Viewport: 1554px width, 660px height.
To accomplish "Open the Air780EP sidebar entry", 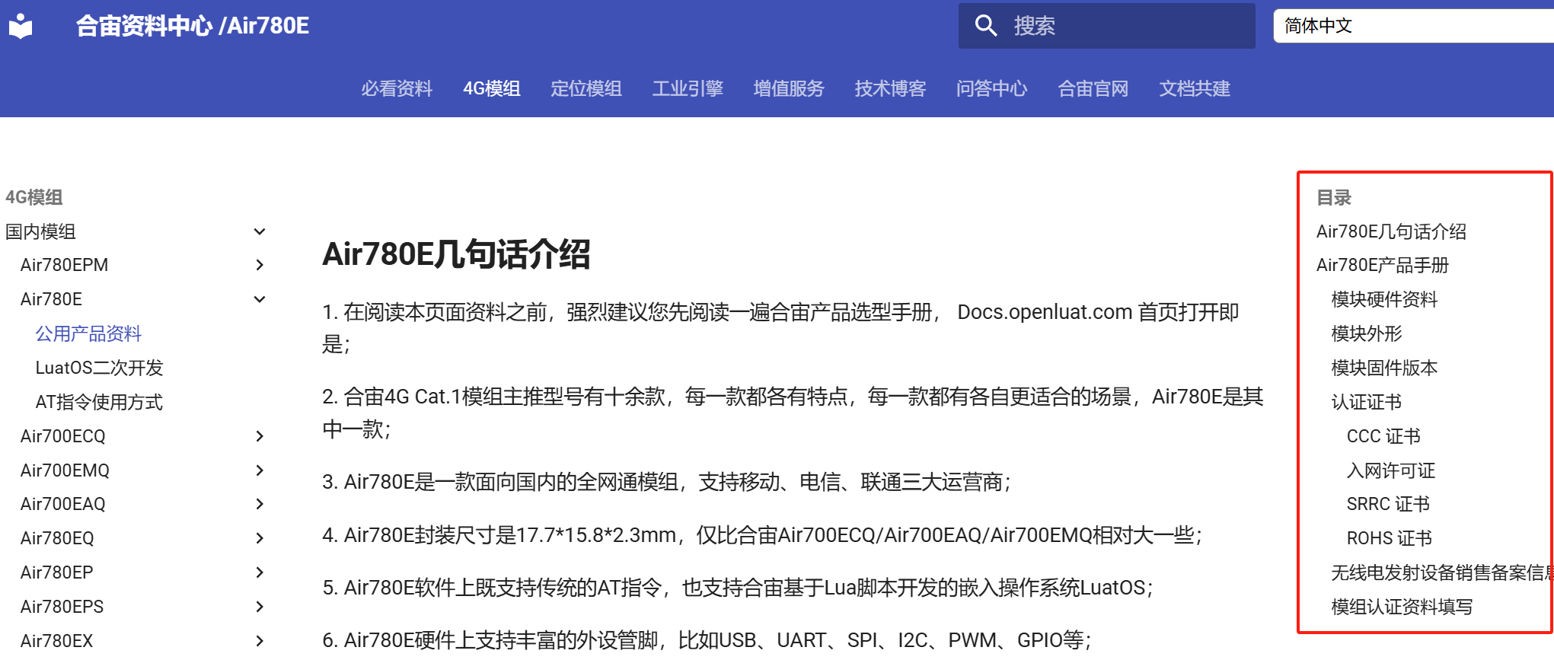I will [56, 572].
